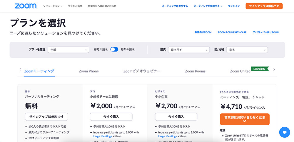The image size is (294, 142).
Task: Click サインイン link
Action: (234, 6)
